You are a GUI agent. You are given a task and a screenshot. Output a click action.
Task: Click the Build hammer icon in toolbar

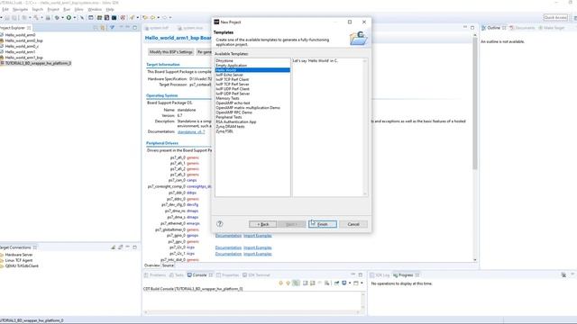(x=36, y=18)
